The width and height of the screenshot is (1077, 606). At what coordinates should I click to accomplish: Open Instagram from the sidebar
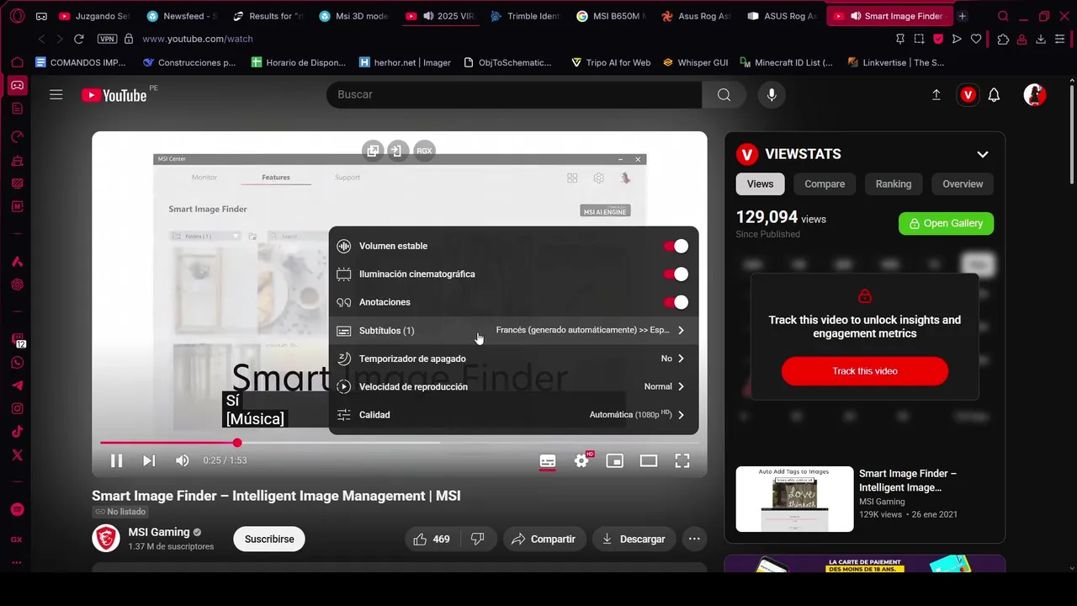click(x=17, y=409)
